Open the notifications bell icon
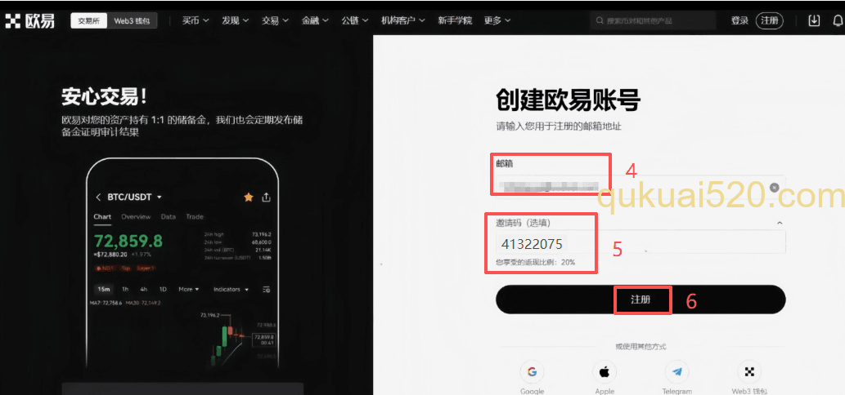This screenshot has width=845, height=395. pyautogui.click(x=838, y=20)
